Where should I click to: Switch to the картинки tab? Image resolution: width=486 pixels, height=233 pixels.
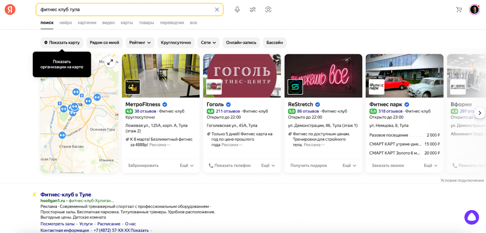pyautogui.click(x=87, y=23)
